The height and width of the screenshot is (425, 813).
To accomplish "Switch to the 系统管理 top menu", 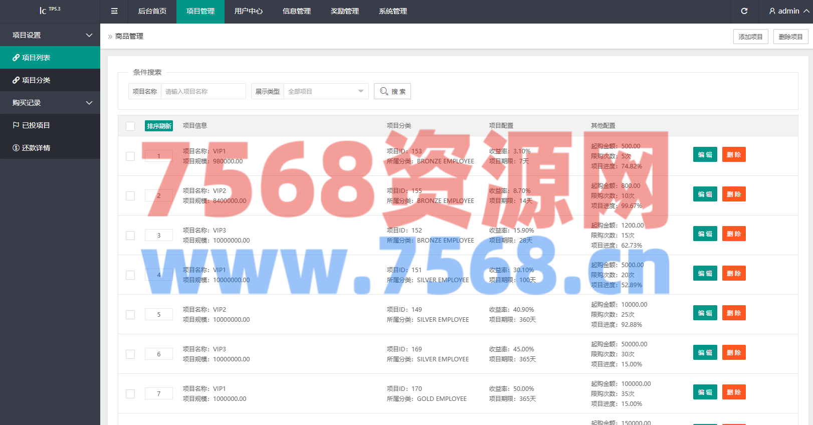I will (x=393, y=11).
